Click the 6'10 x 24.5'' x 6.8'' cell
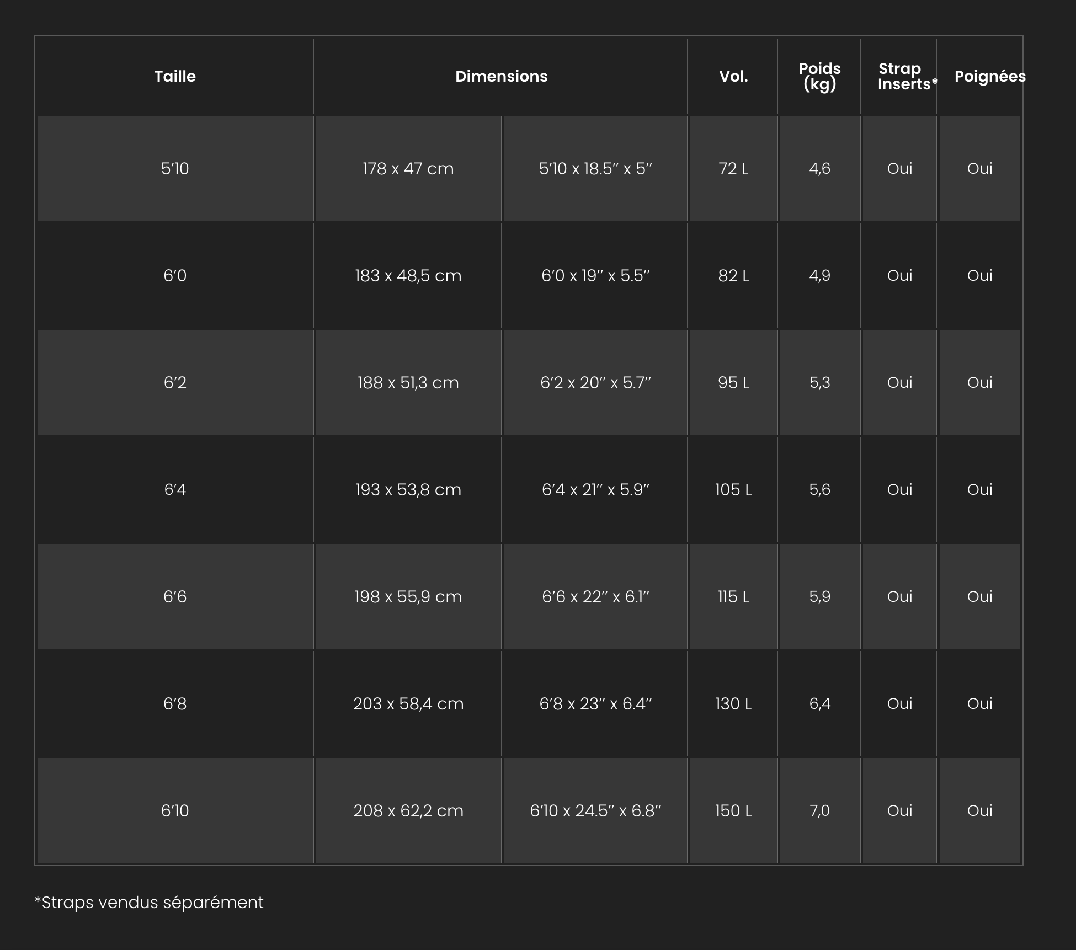 [596, 810]
